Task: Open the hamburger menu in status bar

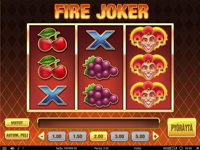Action: 4,148
